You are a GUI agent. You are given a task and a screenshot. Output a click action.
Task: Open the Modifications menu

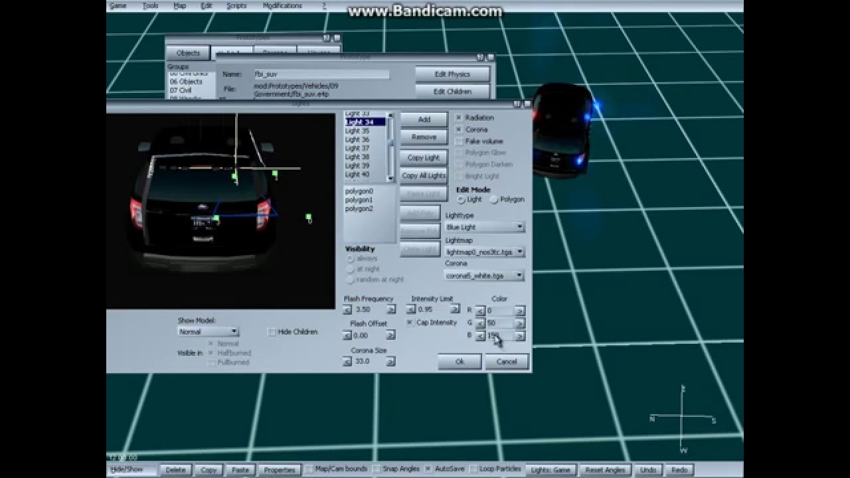pos(282,5)
